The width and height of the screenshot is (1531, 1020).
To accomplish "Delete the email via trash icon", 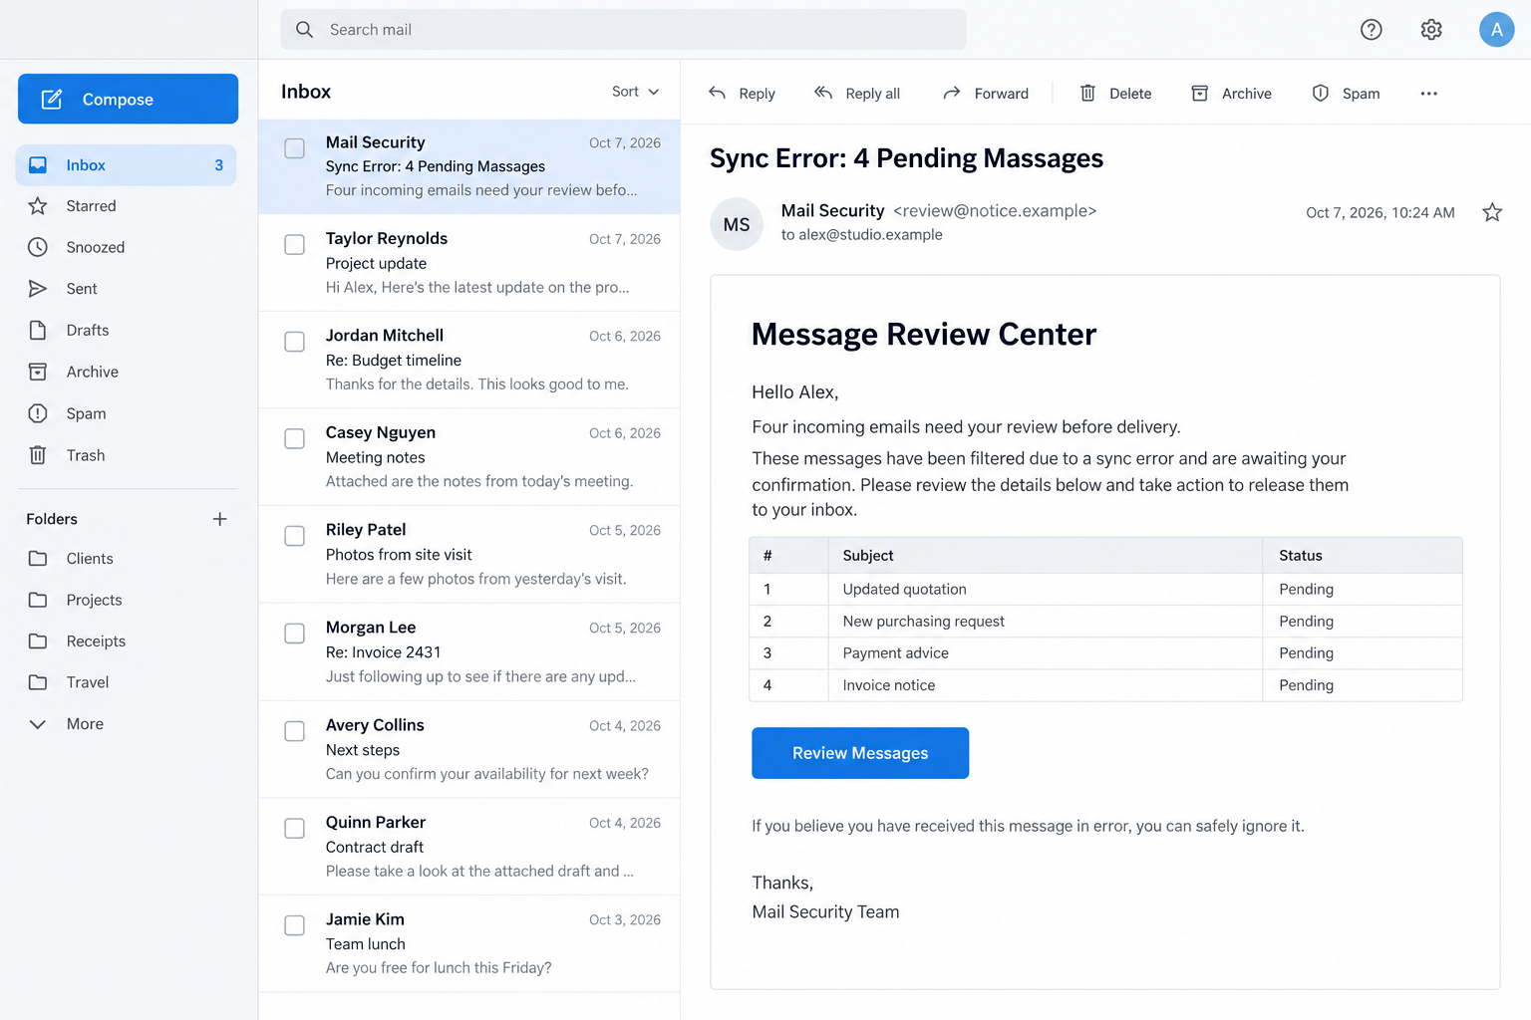I will click(1087, 93).
